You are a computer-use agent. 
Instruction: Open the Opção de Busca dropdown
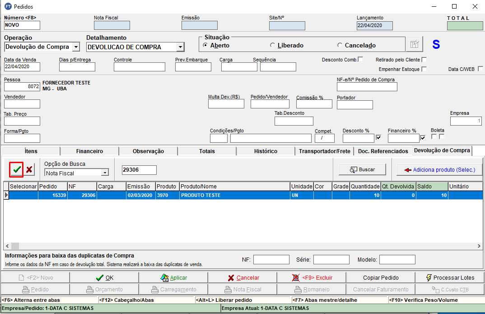(x=105, y=173)
